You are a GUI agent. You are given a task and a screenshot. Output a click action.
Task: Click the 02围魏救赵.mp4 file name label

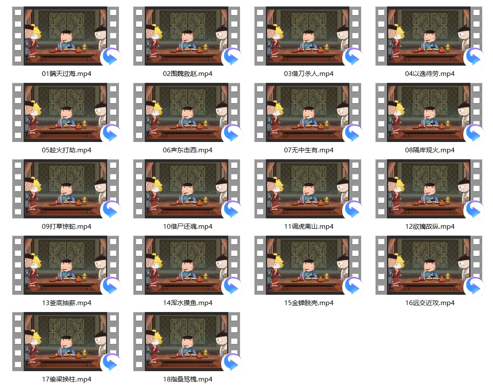click(x=187, y=74)
